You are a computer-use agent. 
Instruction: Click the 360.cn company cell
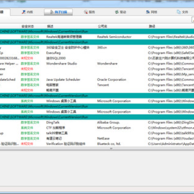pyautogui.click(x=102, y=47)
